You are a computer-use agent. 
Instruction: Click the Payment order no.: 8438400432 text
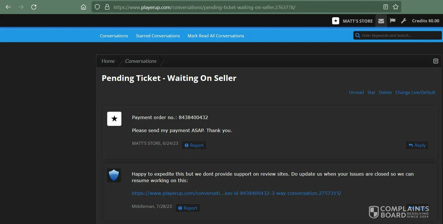point(170,117)
